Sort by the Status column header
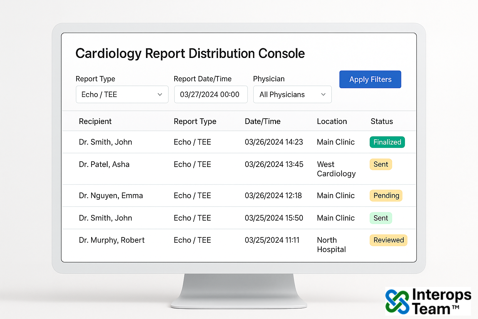478x319 pixels. [382, 121]
